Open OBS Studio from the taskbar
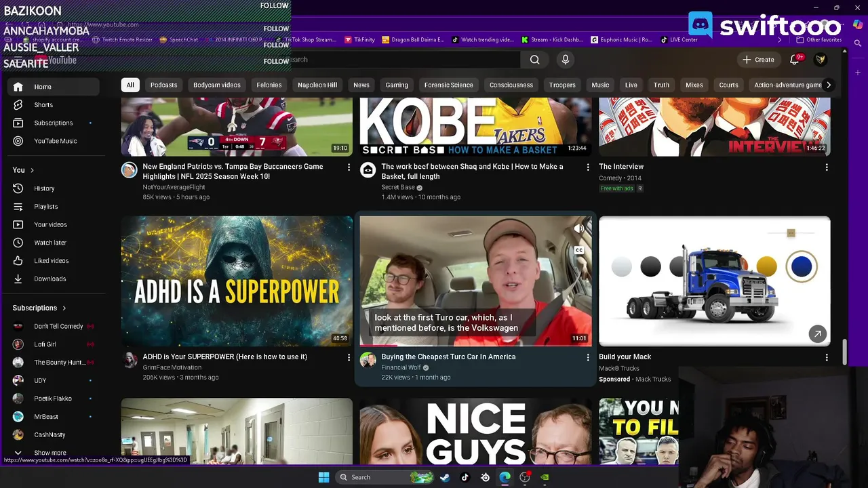868x488 pixels. [x=525, y=477]
